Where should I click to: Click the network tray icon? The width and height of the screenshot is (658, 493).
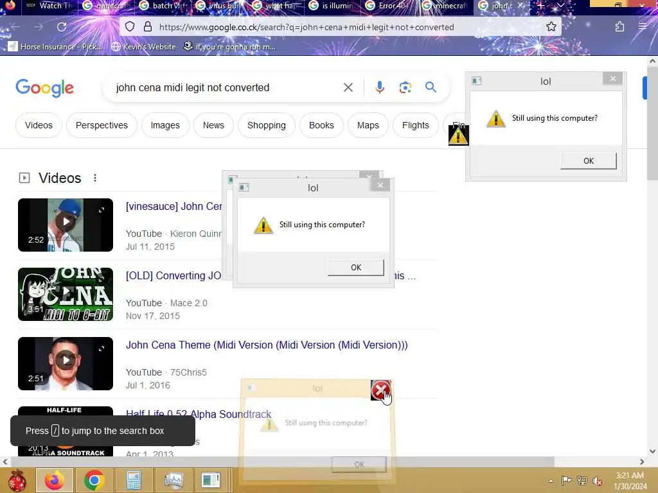pos(582,480)
